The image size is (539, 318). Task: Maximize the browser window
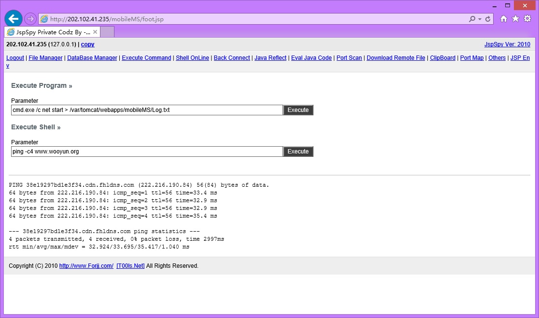(x=508, y=5)
